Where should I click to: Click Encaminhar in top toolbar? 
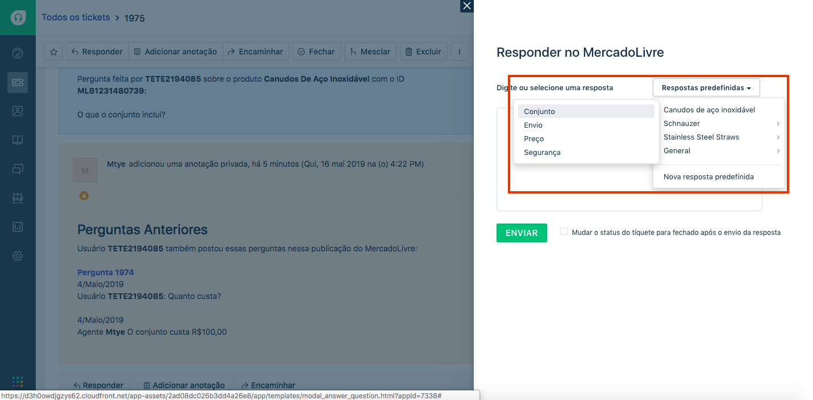pos(256,52)
